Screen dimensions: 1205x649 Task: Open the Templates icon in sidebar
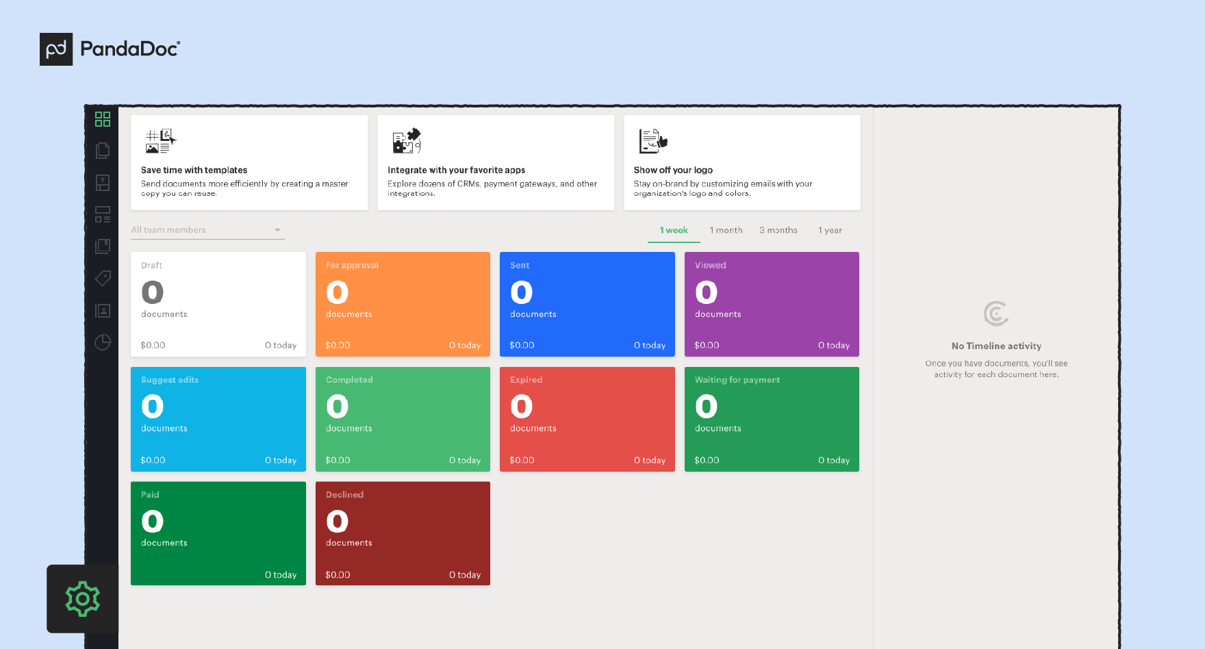[x=103, y=183]
